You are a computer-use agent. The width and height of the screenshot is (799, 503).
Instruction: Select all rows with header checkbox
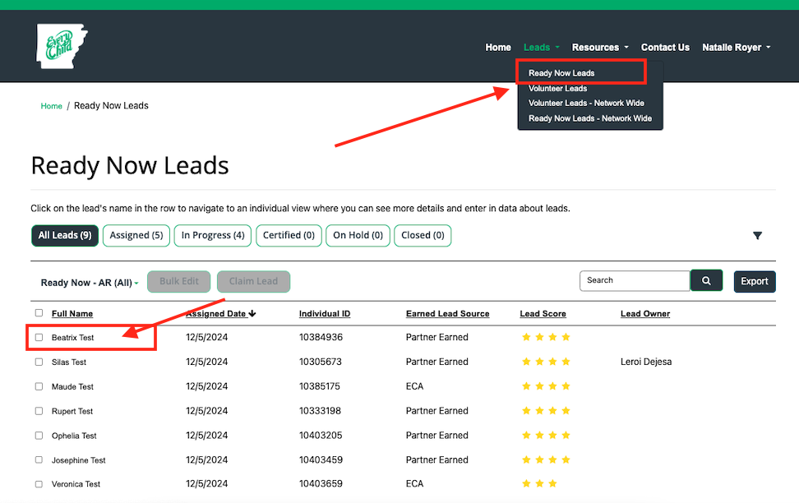(x=39, y=313)
